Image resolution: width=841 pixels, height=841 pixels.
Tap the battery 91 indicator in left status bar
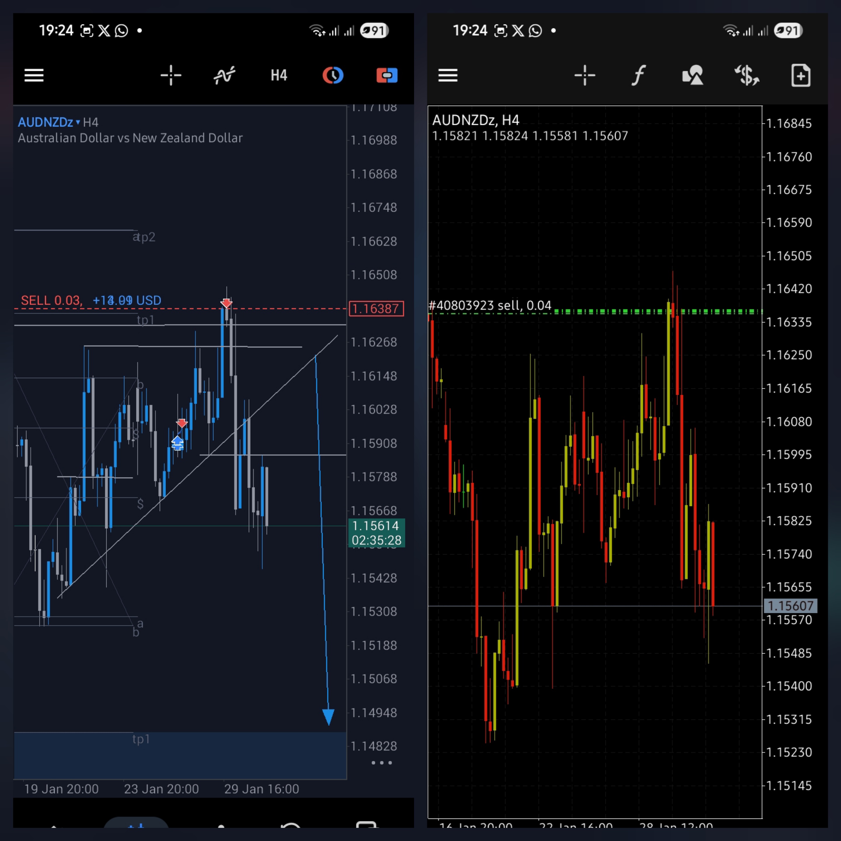[374, 30]
